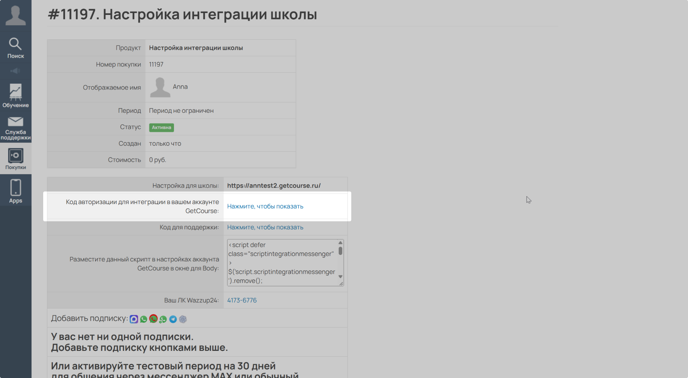This screenshot has height=378, width=688.
Task: Add MAX messenger subscription via purple icon
Action: point(134,319)
